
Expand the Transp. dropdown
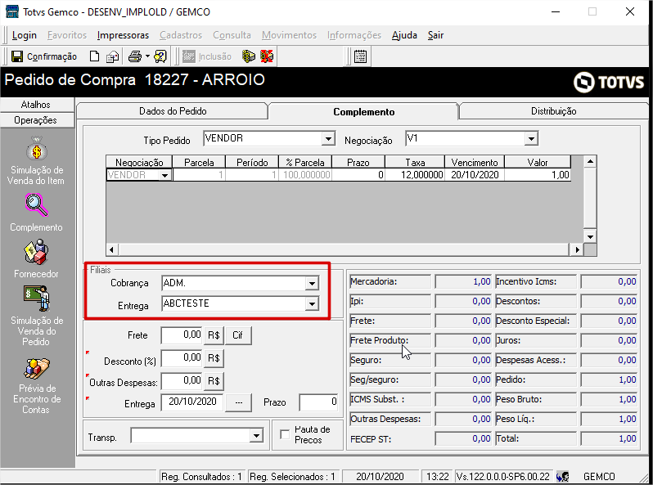tap(257, 436)
